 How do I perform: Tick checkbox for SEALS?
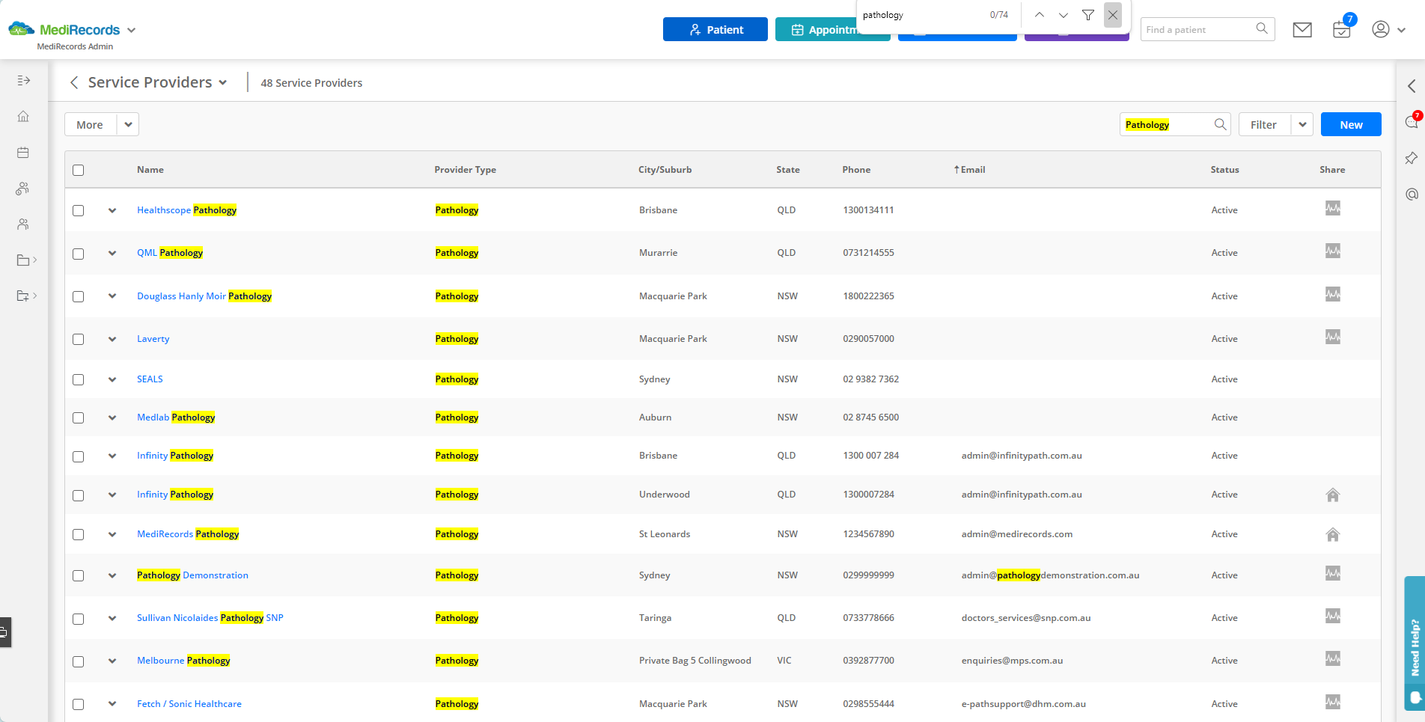tap(79, 379)
